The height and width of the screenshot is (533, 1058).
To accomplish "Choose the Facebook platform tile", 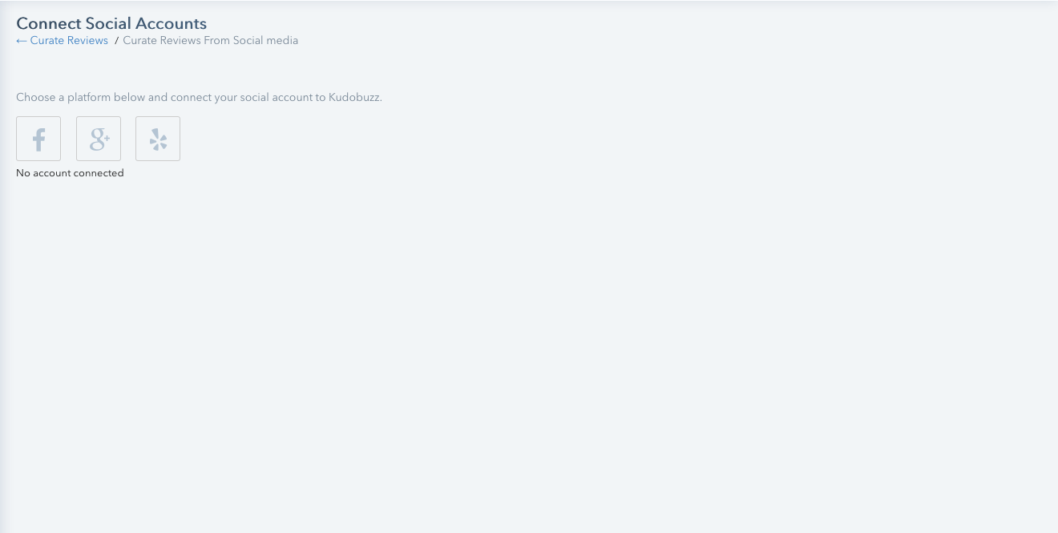I will tap(38, 139).
